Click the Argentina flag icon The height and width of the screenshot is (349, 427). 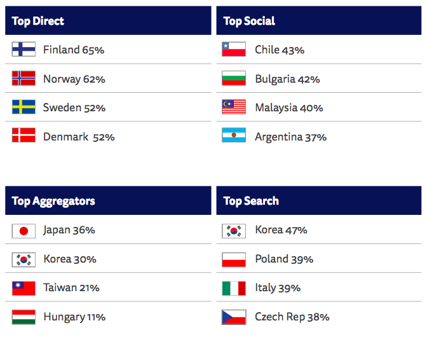[234, 136]
